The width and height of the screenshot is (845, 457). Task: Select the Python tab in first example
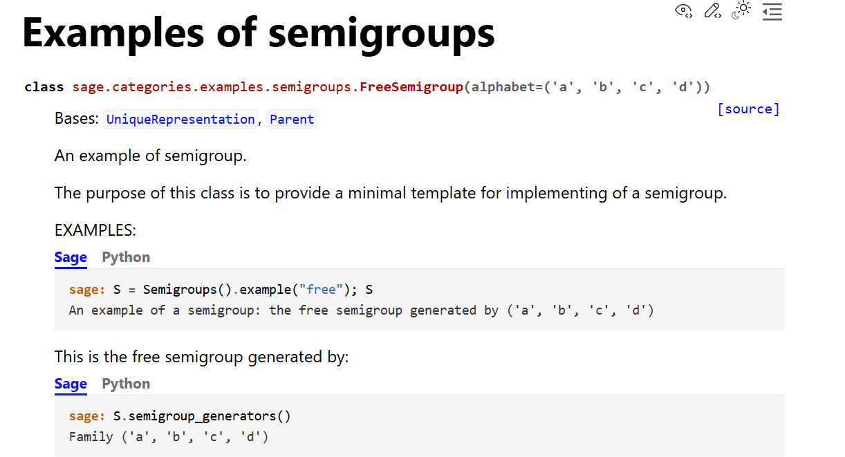pos(126,257)
